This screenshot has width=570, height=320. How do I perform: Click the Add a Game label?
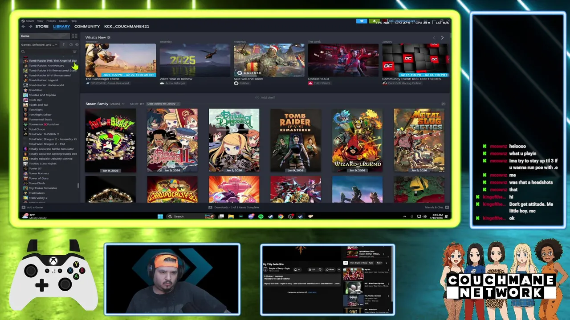tap(35, 207)
